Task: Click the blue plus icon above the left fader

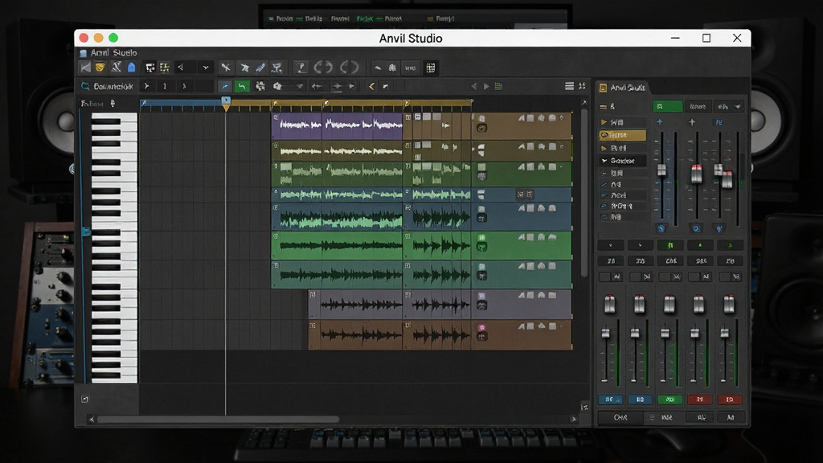Action: (x=659, y=122)
